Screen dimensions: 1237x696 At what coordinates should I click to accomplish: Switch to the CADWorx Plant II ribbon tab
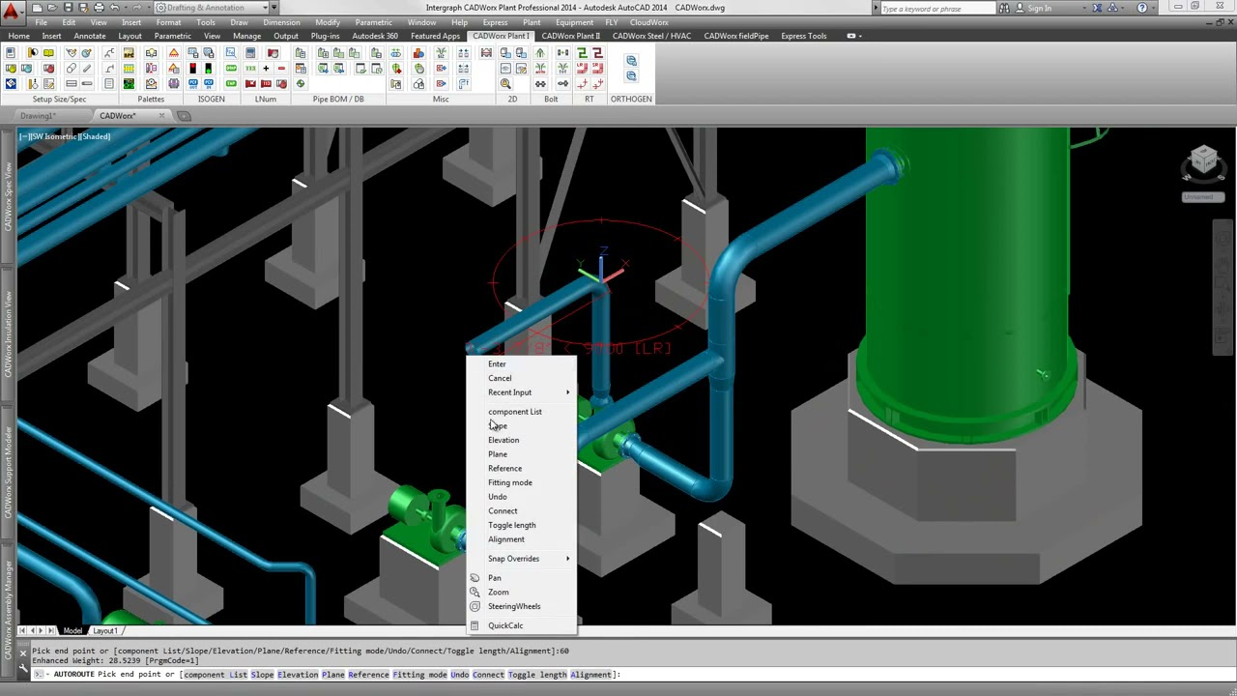click(x=570, y=36)
